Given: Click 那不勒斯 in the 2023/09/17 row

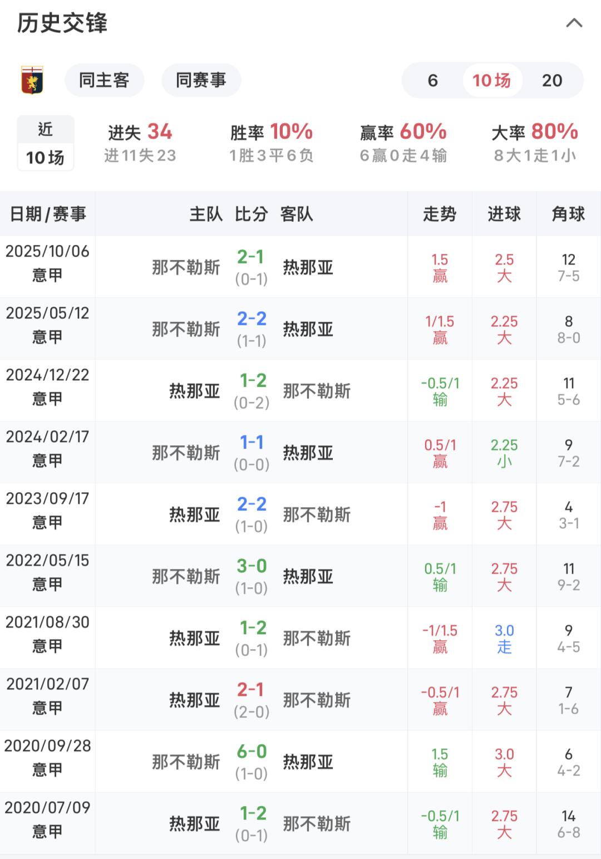Looking at the screenshot, I should [317, 514].
